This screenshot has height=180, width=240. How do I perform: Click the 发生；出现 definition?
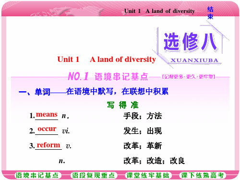[x=143, y=131]
